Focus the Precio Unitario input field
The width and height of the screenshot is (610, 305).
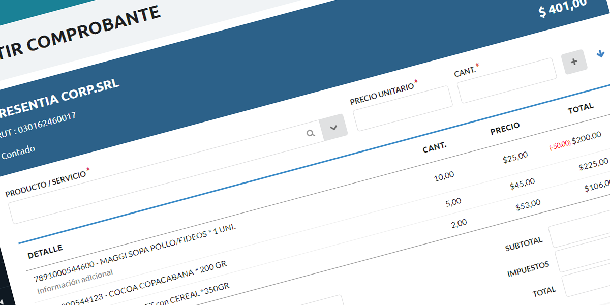click(x=403, y=108)
